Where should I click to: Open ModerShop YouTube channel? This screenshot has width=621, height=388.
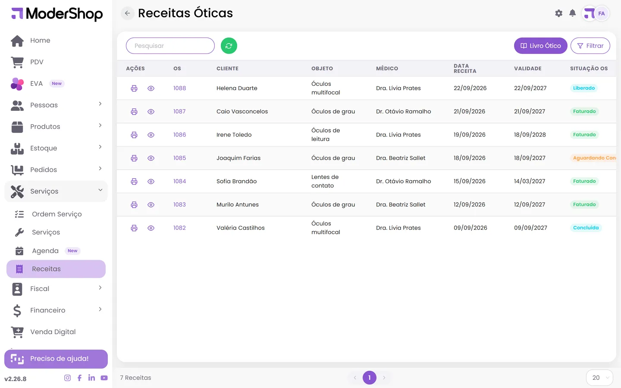[x=104, y=378]
